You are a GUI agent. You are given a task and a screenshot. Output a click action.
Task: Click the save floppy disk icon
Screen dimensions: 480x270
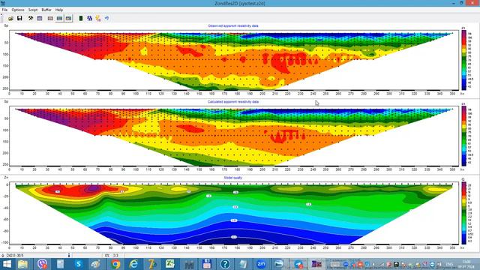19,18
